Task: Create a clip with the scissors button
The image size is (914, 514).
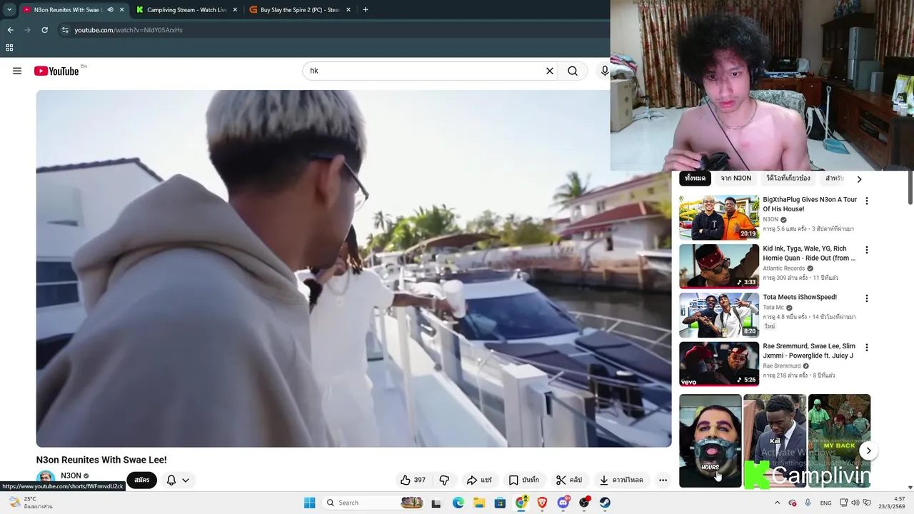Action: 569,480
